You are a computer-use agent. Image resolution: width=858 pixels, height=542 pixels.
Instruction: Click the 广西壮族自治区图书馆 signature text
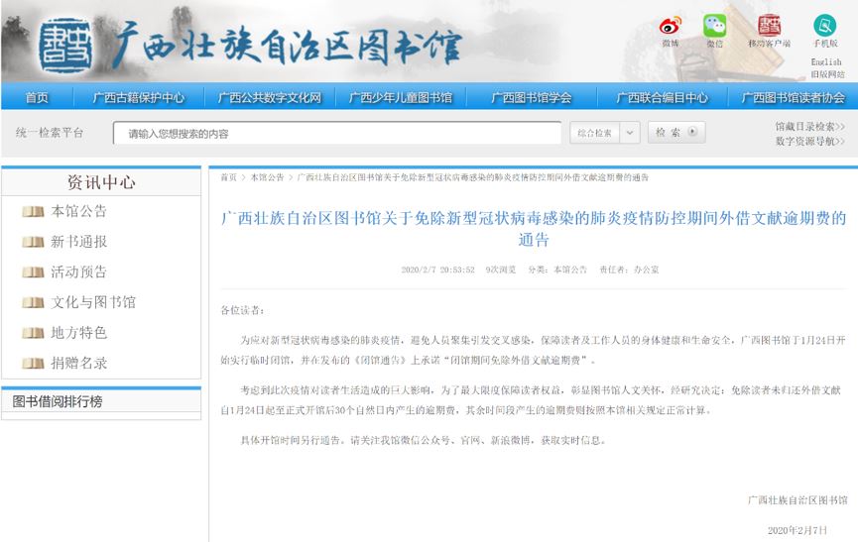[x=797, y=500]
